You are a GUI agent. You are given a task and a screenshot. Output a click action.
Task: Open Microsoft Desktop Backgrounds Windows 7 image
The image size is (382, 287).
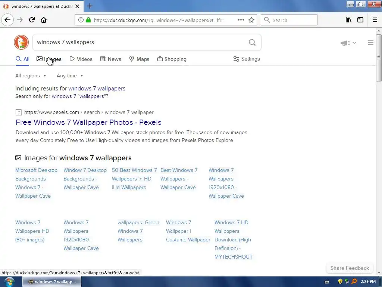tap(36, 183)
